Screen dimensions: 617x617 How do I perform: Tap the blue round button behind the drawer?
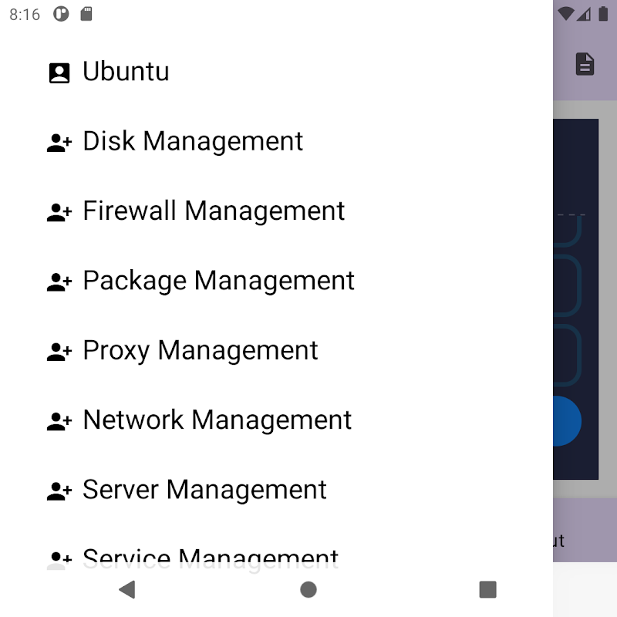(x=568, y=421)
